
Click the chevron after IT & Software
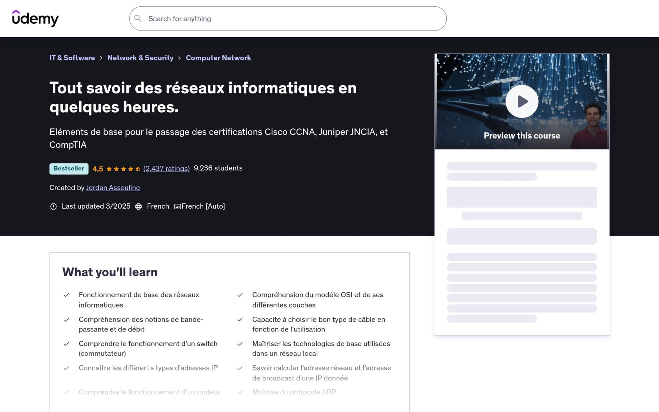coord(101,58)
